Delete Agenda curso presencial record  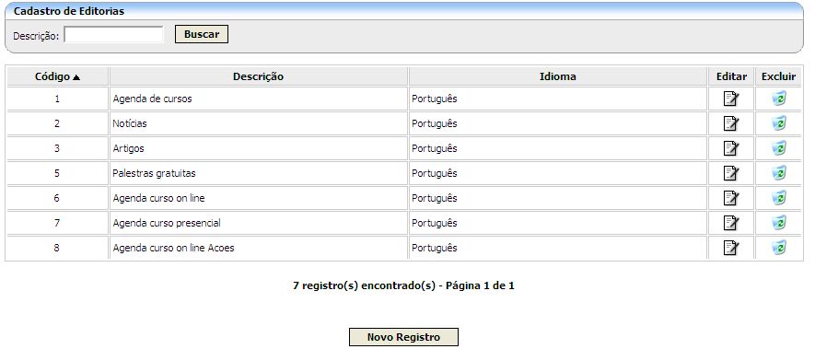click(x=778, y=223)
